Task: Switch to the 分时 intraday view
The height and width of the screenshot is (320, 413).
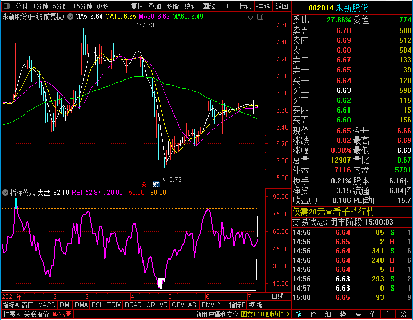Action: point(21,6)
